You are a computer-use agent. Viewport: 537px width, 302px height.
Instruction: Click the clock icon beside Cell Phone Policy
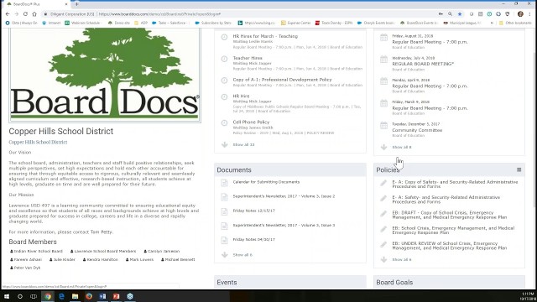(x=224, y=123)
